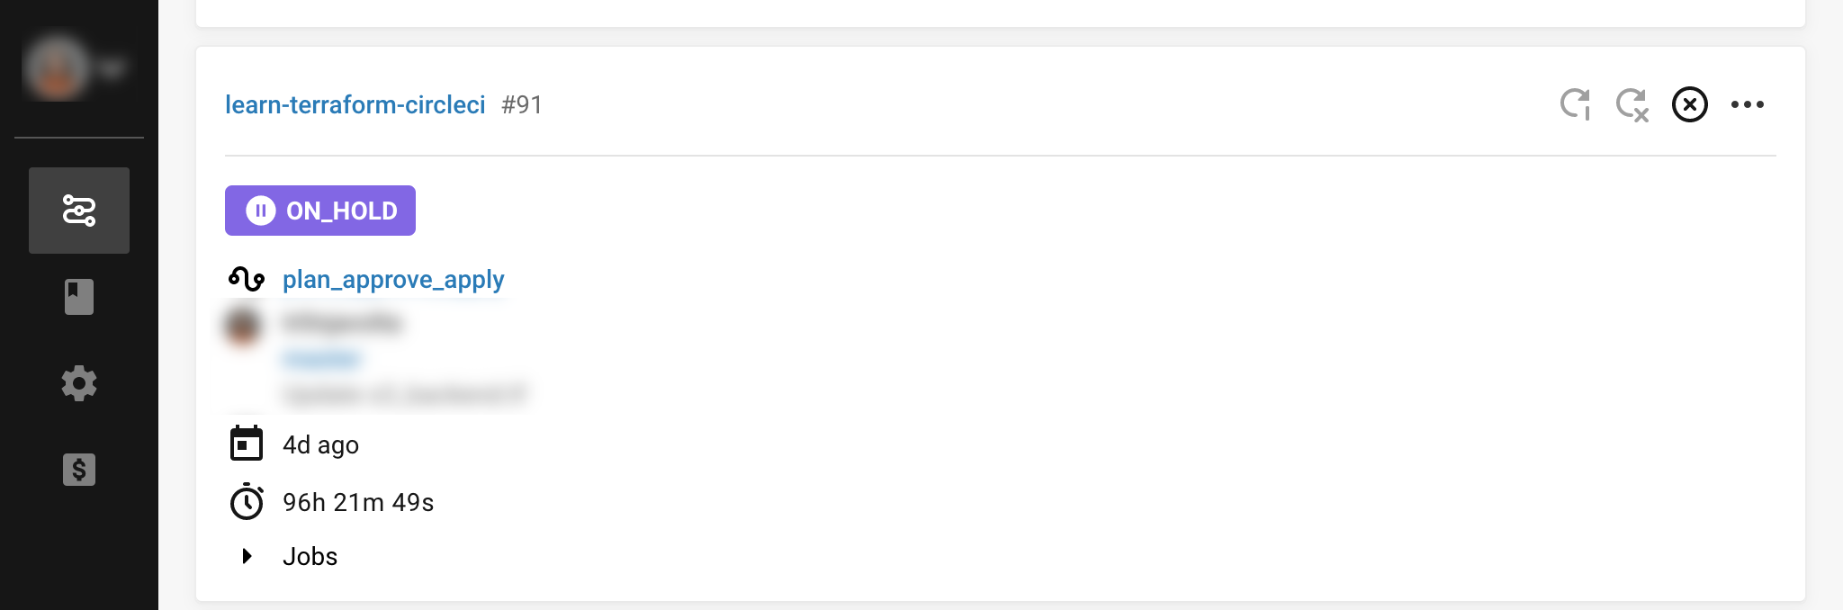Open the plan_approve_apply workflow link

point(393,280)
